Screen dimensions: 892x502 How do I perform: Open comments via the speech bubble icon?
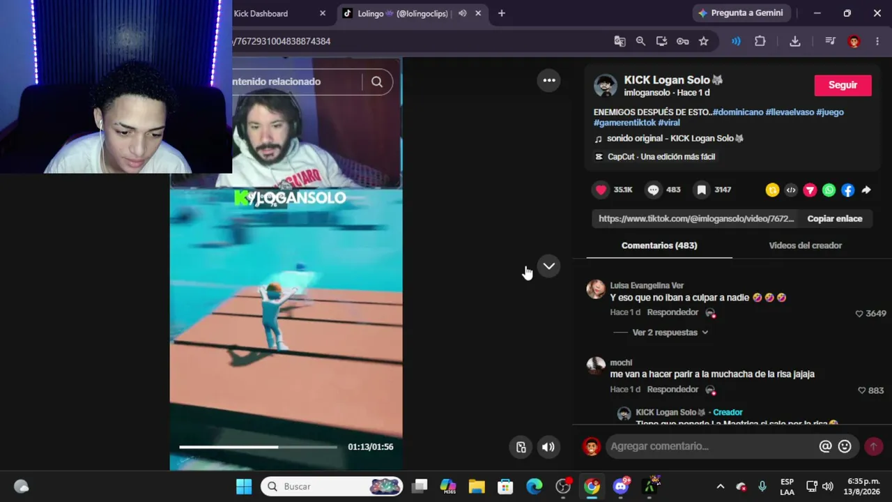pyautogui.click(x=653, y=190)
